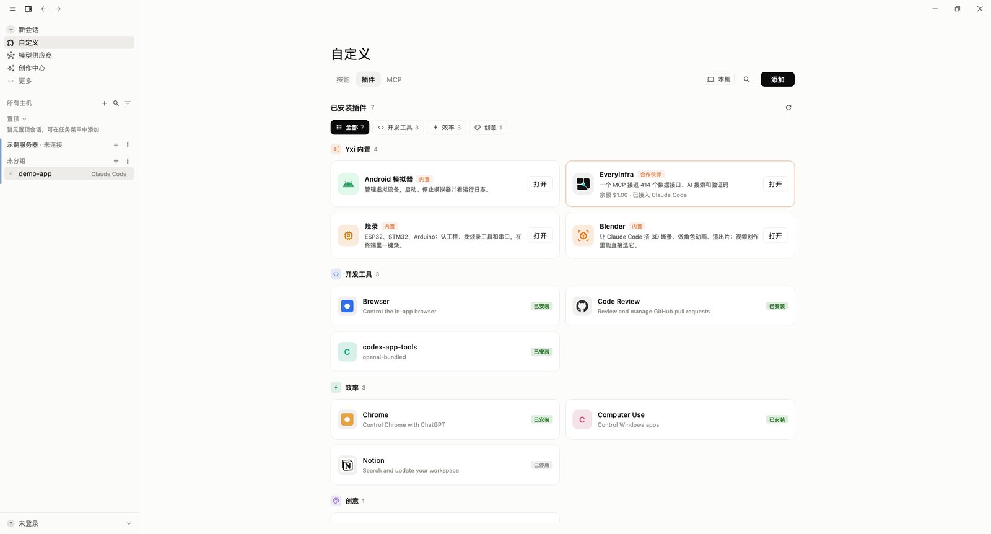The image size is (991, 534).
Task: Click the Browser plugin icon
Action: click(x=347, y=306)
